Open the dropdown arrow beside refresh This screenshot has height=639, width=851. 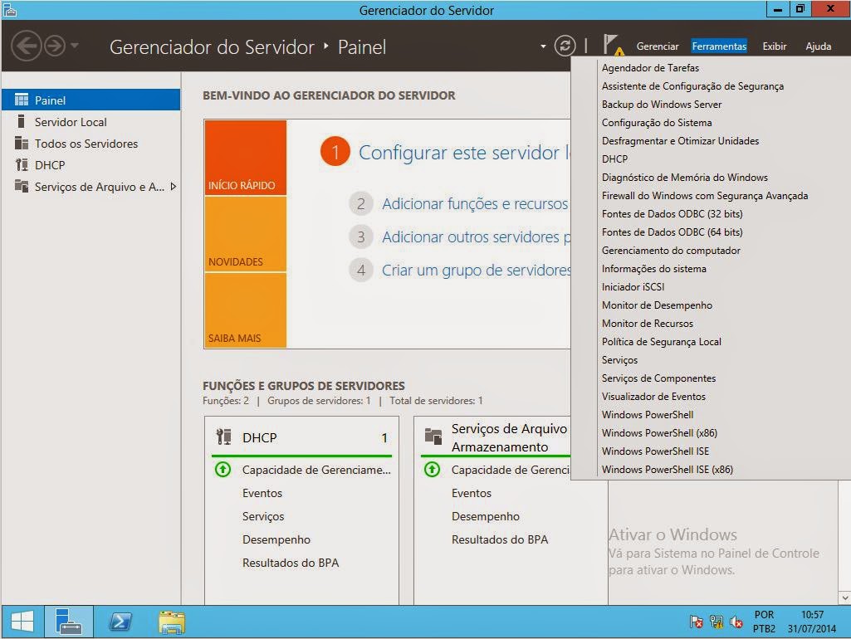(543, 46)
